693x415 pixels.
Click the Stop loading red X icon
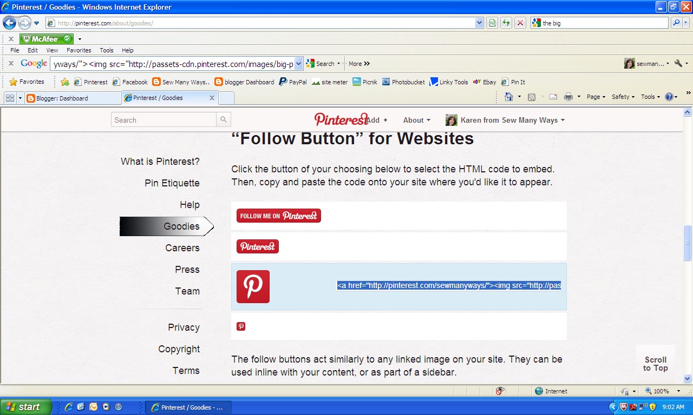pos(520,23)
